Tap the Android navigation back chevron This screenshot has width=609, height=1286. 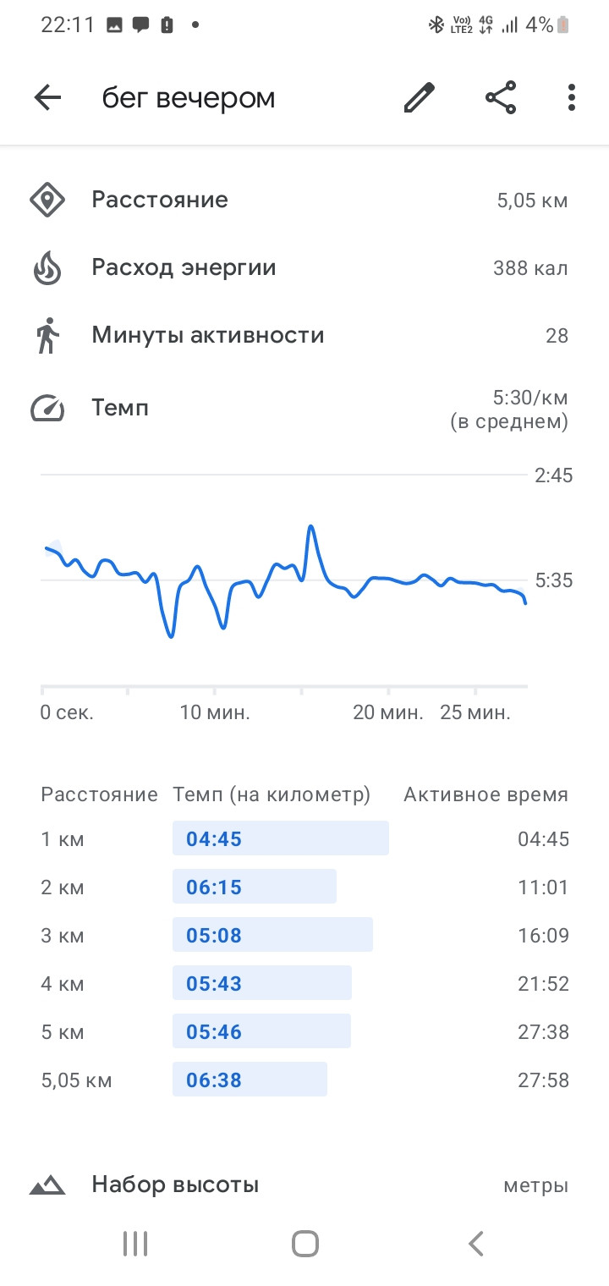tap(475, 1243)
